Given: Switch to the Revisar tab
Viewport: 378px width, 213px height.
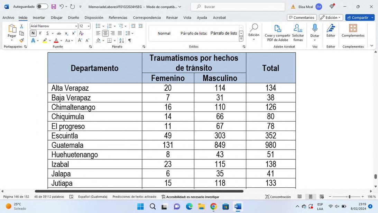Looking at the screenshot, I should point(172,17).
